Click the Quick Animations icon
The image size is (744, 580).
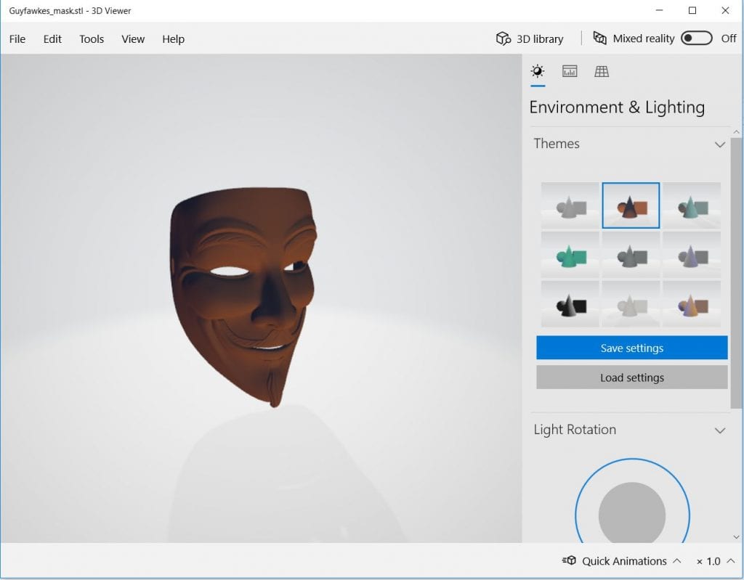(569, 561)
